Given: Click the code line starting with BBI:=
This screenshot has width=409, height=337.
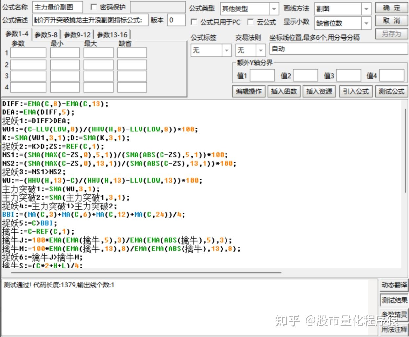Looking at the screenshot, I should pyautogui.click(x=94, y=214).
